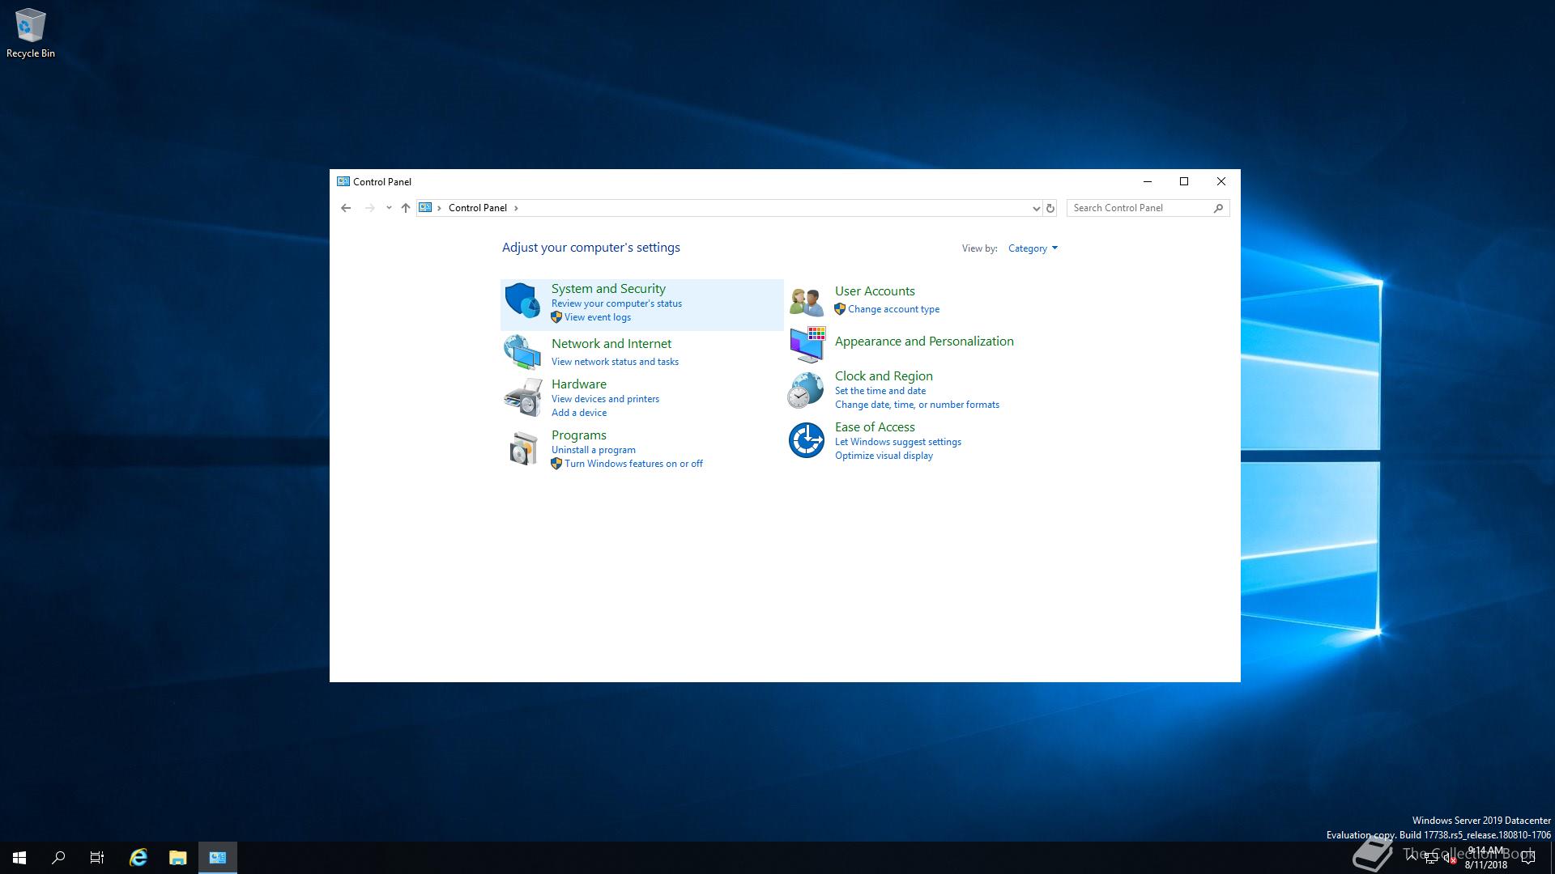1555x874 pixels.
Task: Open the View by Category dropdown
Action: coord(1033,248)
